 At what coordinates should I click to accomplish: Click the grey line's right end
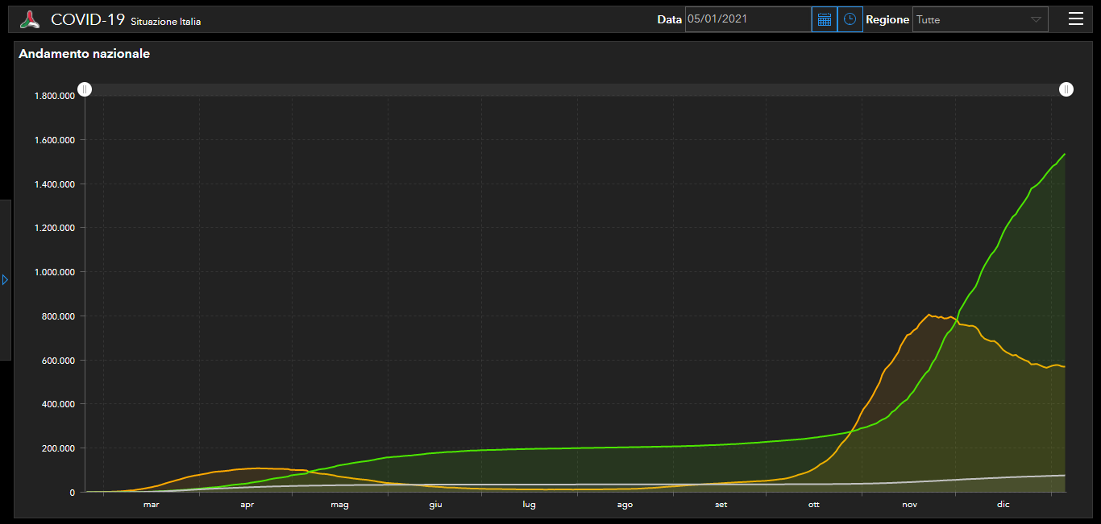1064,476
